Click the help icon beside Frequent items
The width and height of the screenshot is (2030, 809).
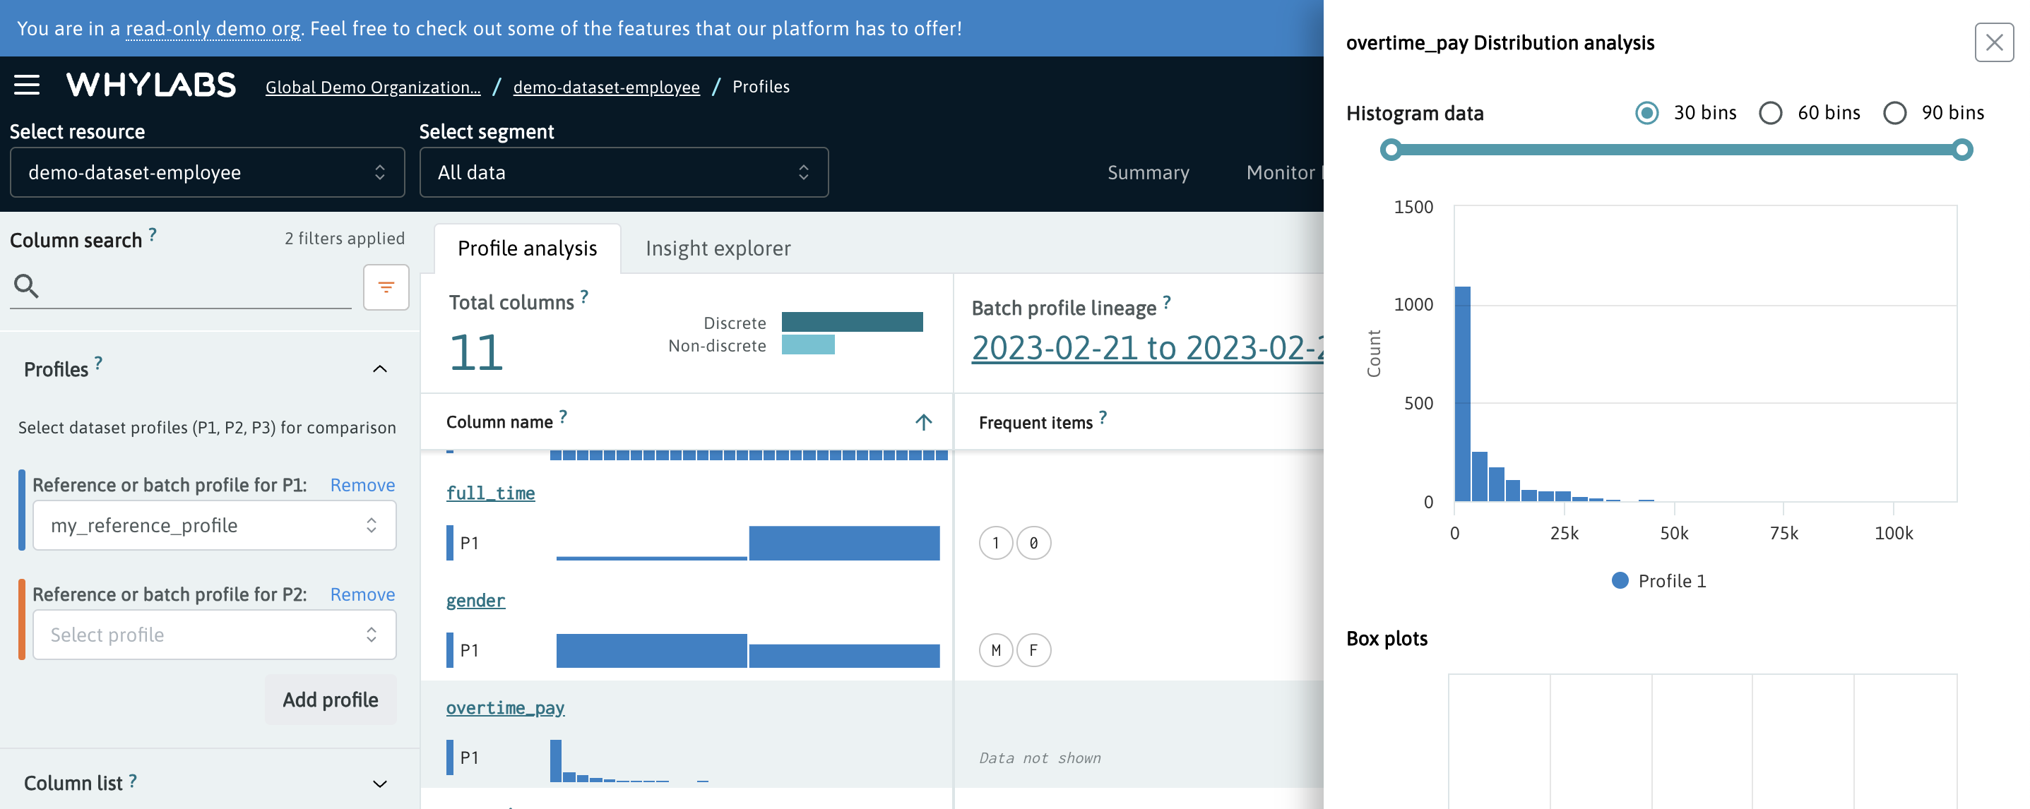pyautogui.click(x=1103, y=416)
